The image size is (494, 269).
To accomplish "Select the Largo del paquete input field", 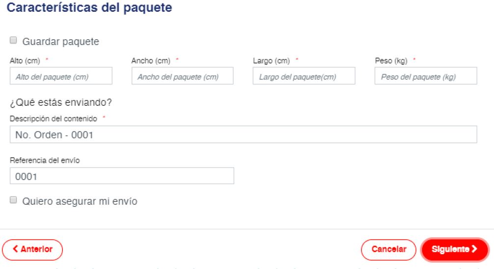I will (x=303, y=76).
